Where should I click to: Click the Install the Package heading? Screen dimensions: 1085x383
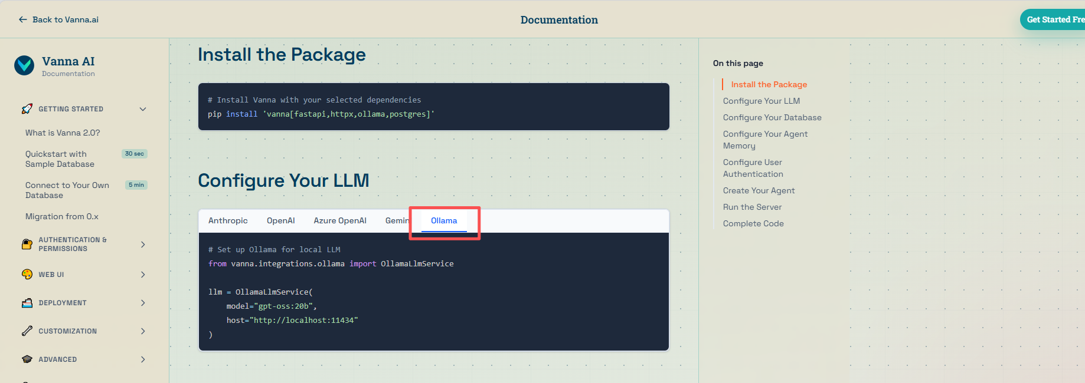282,54
